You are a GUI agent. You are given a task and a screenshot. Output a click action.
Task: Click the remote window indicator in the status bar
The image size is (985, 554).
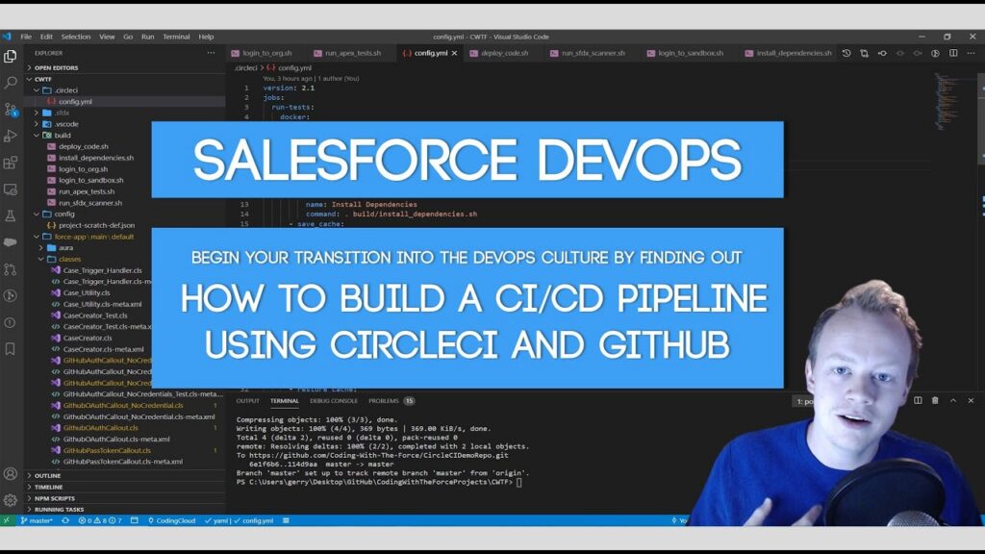point(7,520)
